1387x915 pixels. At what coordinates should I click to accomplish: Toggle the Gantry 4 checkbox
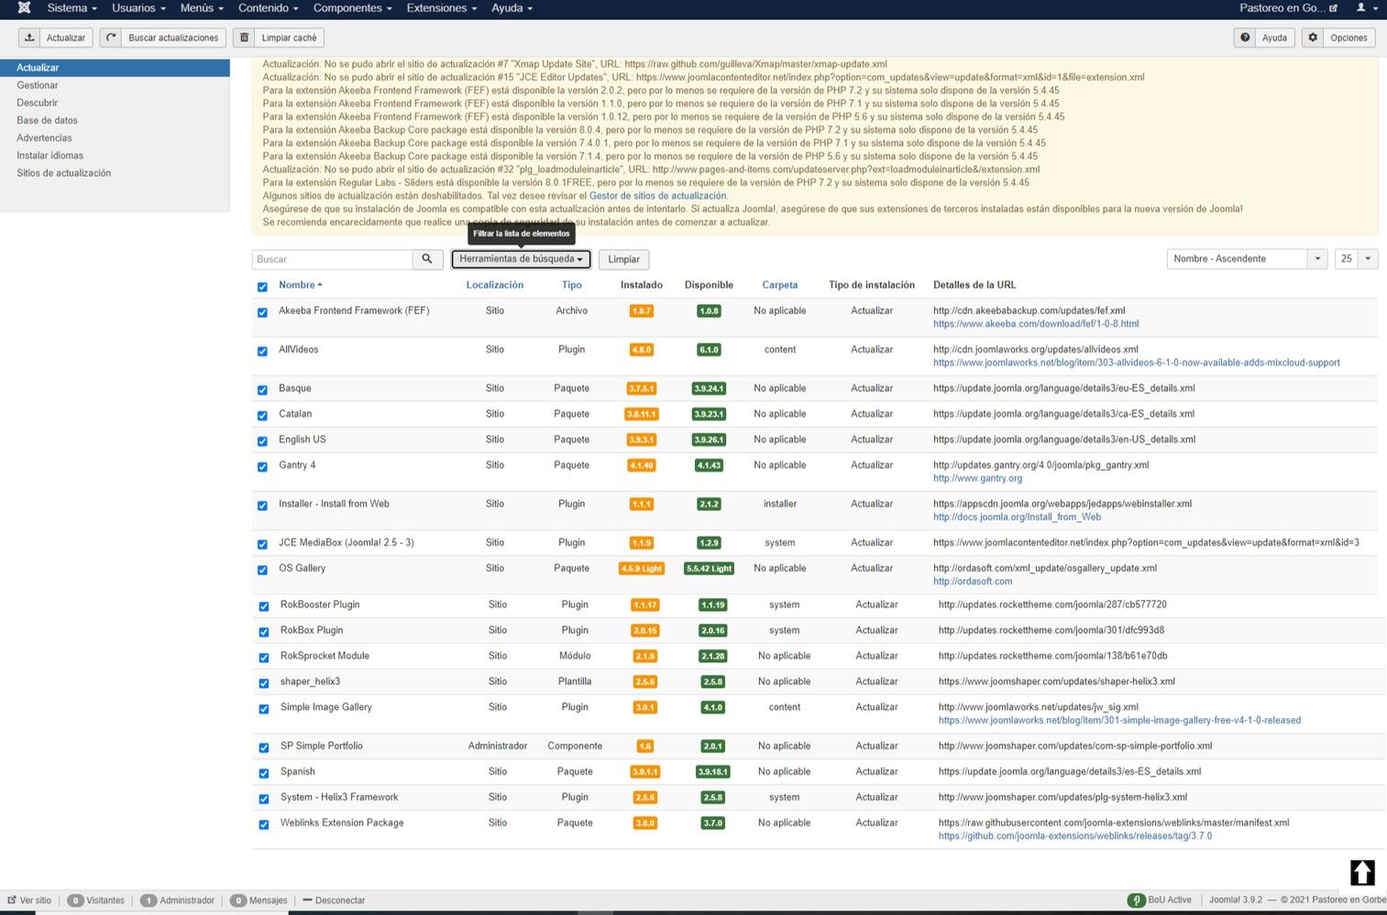pos(262,466)
